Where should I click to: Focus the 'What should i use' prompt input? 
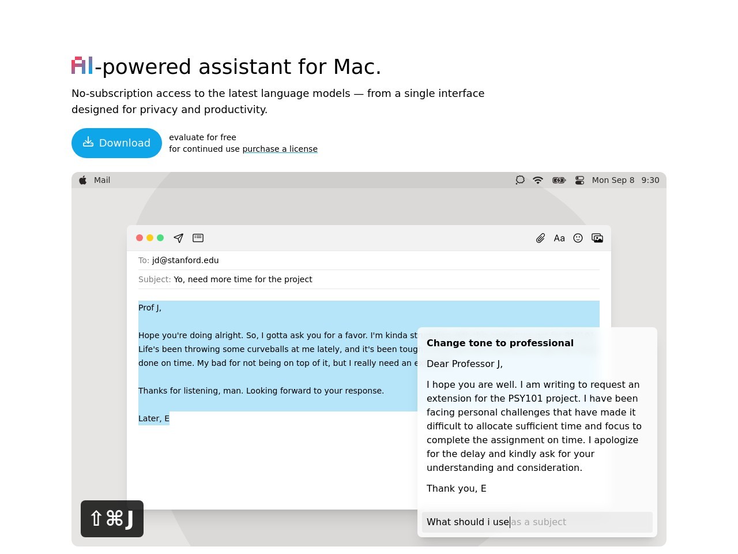(537, 522)
